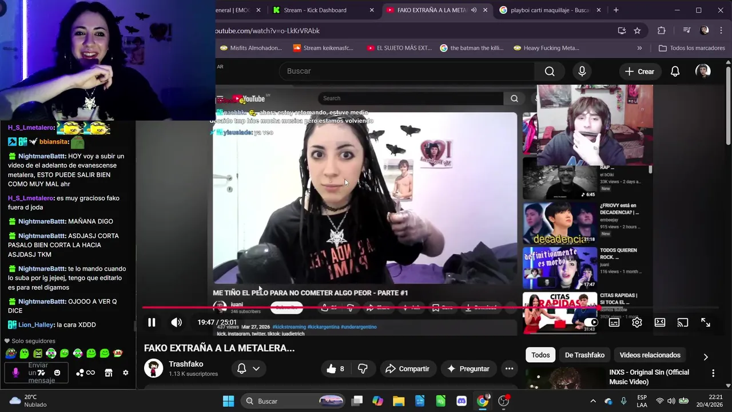Viewport: 732px width, 412px height.
Task: Show hidden system tray icons
Action: [593, 401]
